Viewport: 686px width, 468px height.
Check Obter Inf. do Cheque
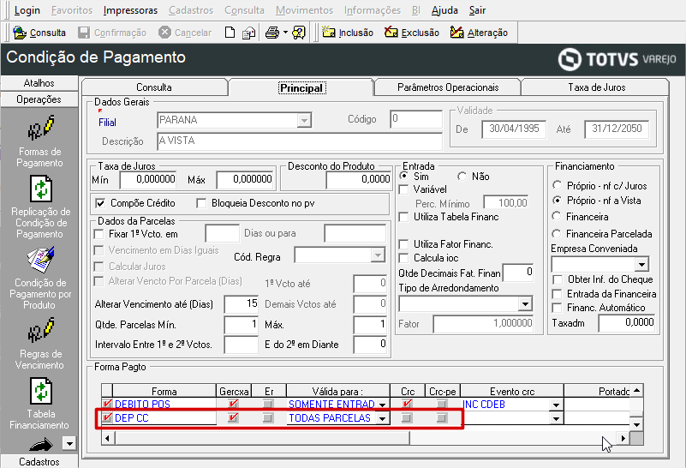558,279
